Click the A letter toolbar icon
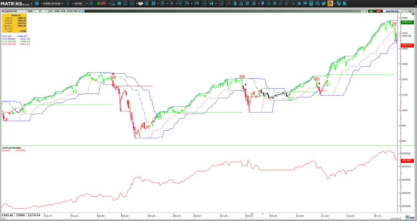This screenshot has width=417, height=221. point(172,3)
